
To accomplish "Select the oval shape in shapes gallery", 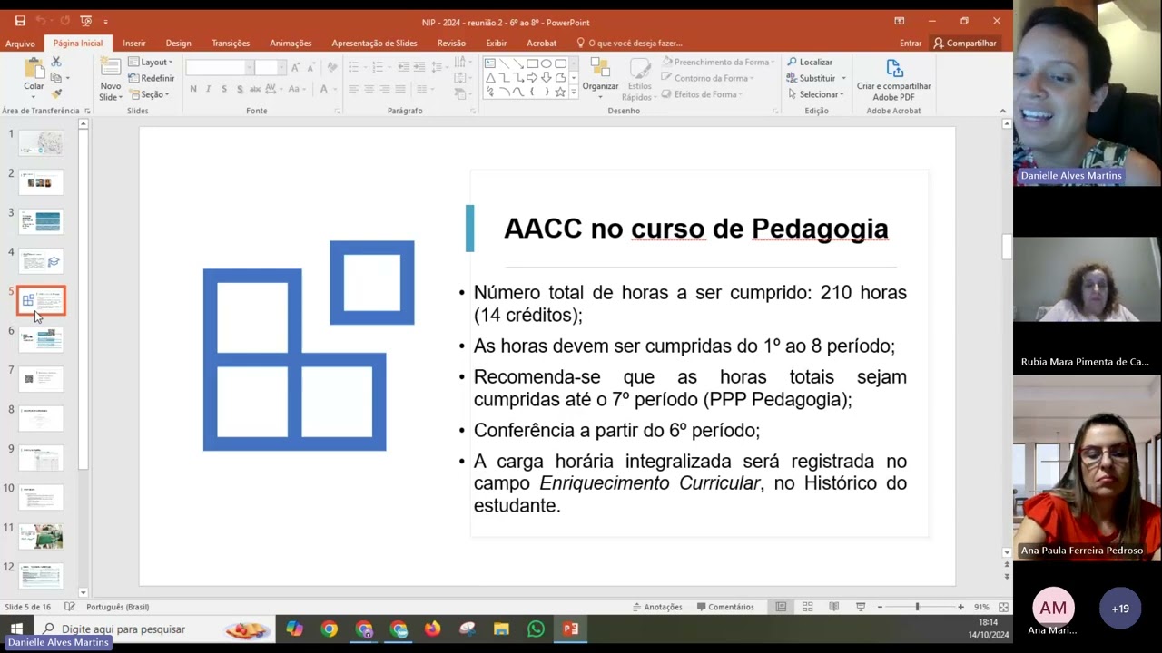I will [547, 63].
